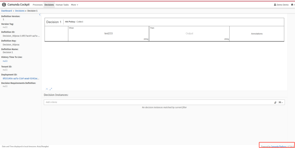Go back to Decisions breadcrumb
The height and width of the screenshot is (148, 295).
(x=20, y=11)
